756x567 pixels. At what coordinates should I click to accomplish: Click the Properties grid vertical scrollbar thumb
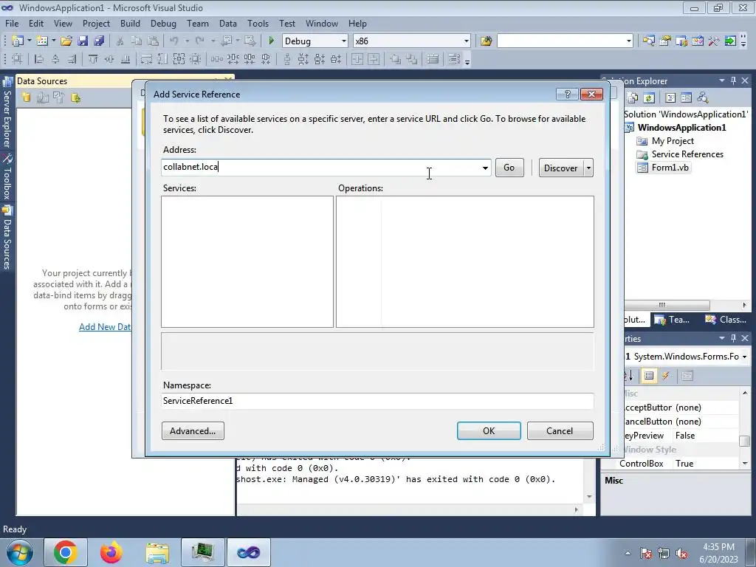tap(744, 441)
